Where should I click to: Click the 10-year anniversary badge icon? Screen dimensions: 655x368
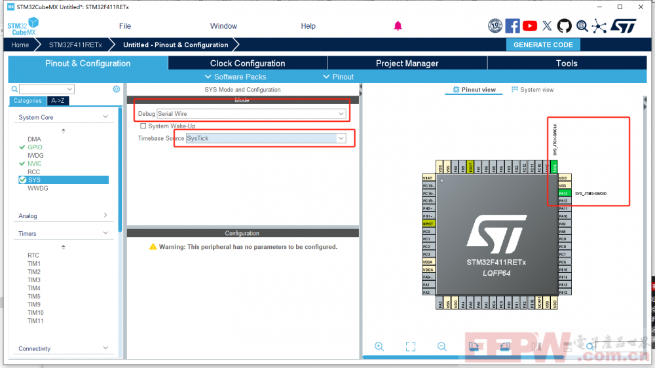[495, 26]
